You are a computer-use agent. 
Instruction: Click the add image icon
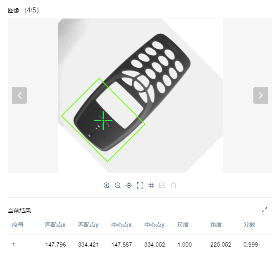[x=162, y=185]
